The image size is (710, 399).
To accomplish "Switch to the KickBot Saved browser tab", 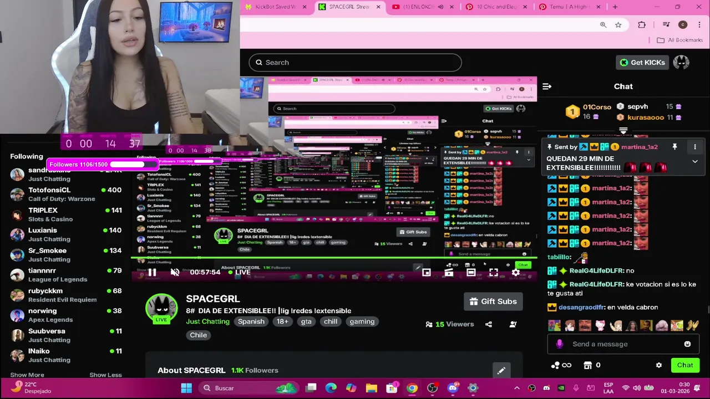I will click(275, 7).
